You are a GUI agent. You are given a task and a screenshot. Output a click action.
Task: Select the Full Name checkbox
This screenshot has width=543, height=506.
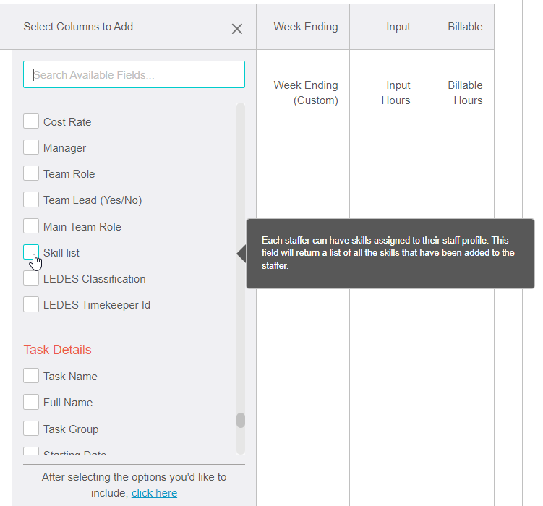pos(31,402)
